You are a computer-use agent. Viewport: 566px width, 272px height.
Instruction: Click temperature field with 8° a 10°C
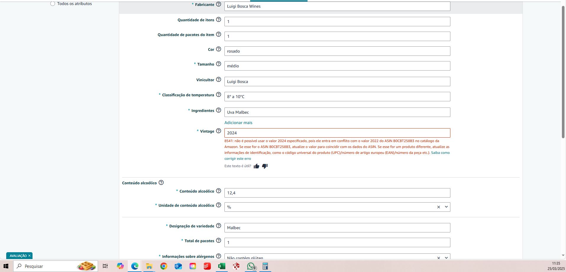337,97
